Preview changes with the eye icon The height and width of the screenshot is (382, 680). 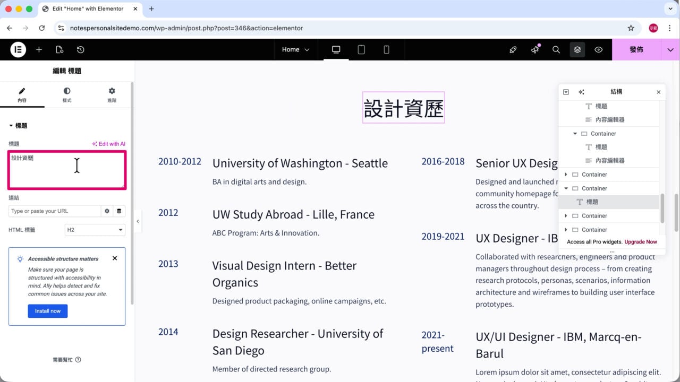[599, 49]
